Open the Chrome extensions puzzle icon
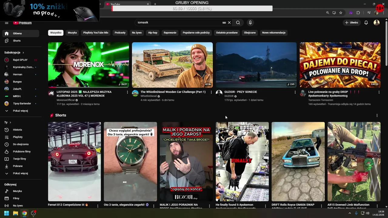 pos(358,13)
